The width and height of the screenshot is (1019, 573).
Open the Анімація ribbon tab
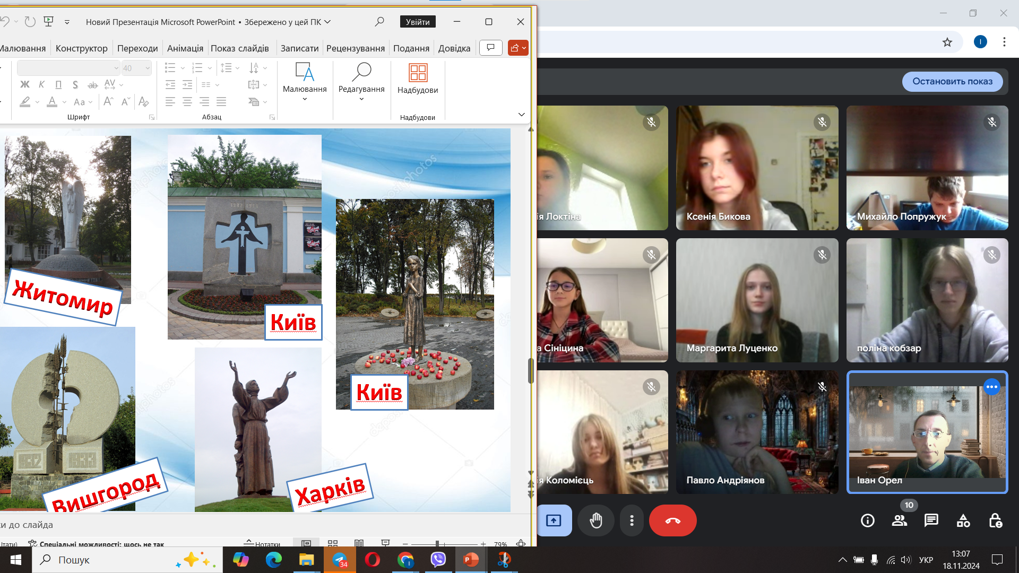(x=185, y=48)
